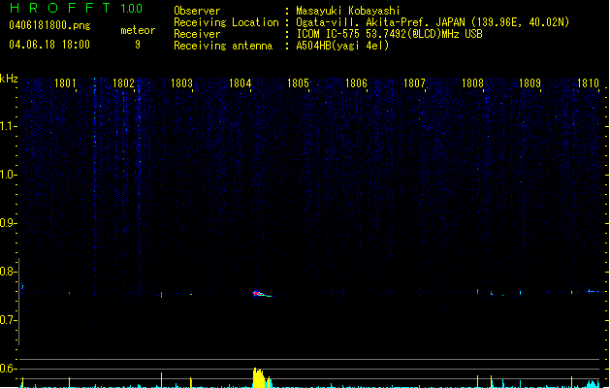Click the 1802 time axis marker

tap(123, 83)
